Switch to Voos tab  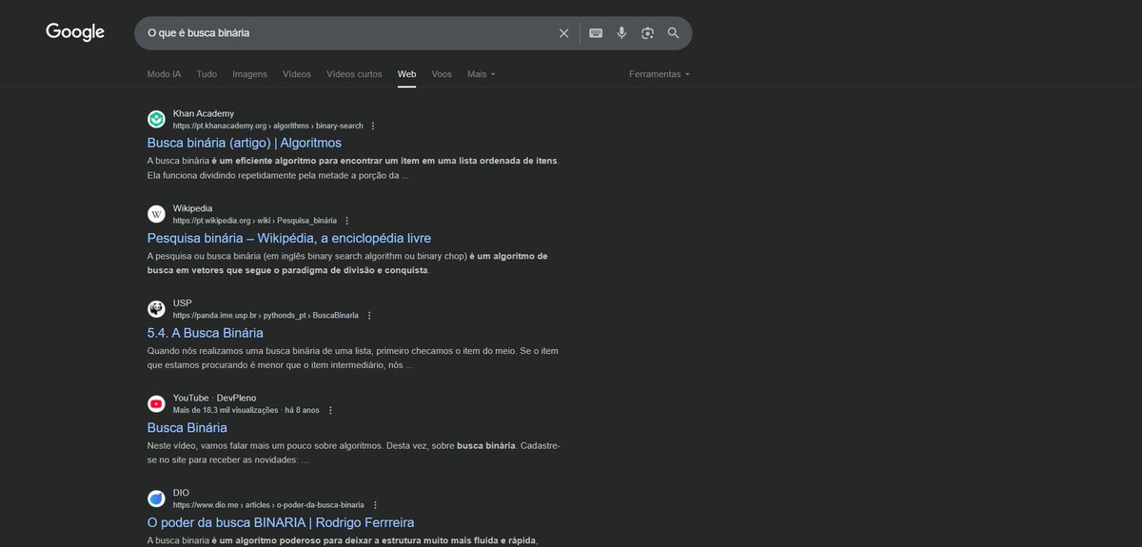click(x=442, y=74)
